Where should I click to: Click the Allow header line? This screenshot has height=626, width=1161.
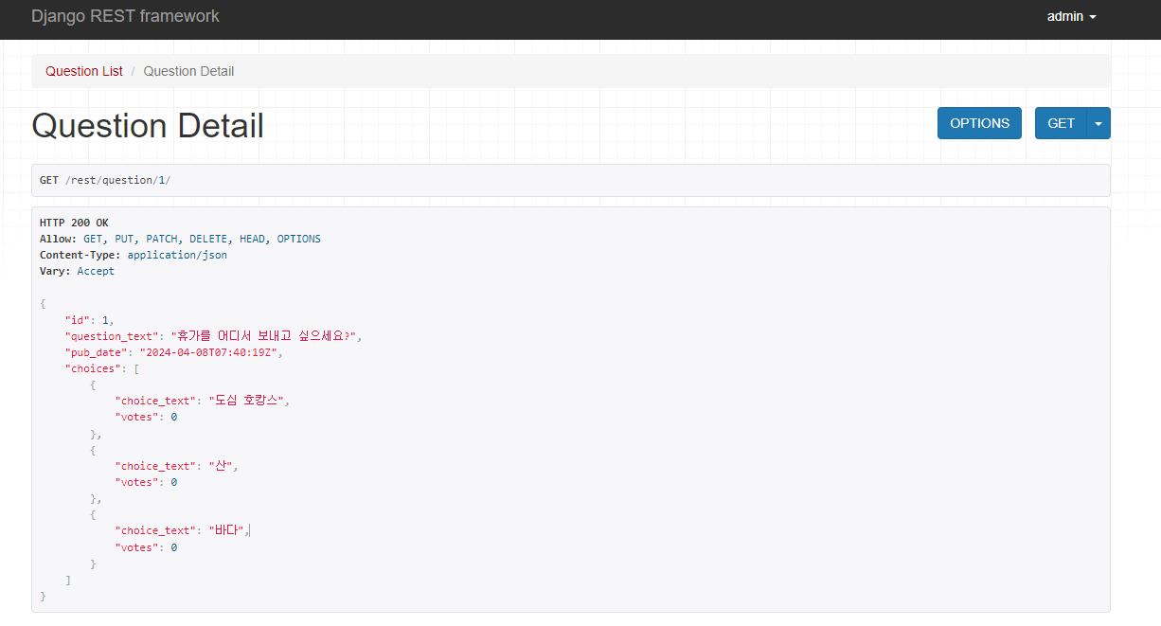[x=180, y=239]
